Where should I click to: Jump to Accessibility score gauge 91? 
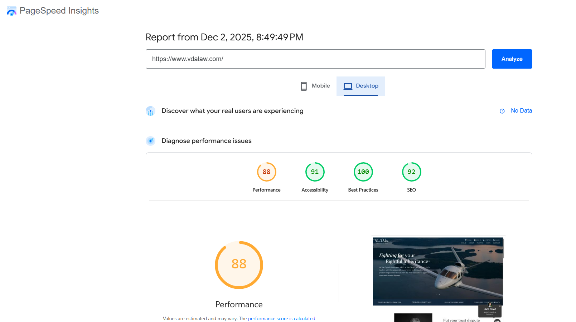(x=315, y=172)
